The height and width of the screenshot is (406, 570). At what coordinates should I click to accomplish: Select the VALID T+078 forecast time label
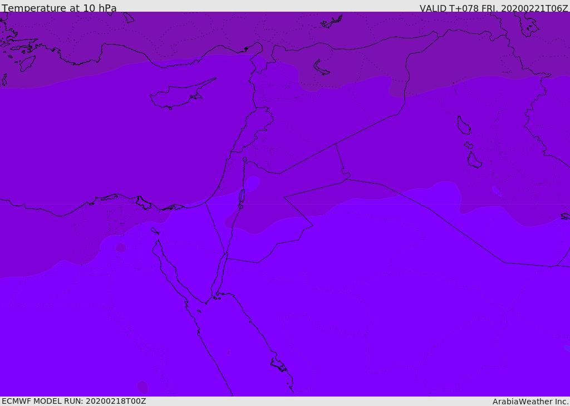point(493,8)
